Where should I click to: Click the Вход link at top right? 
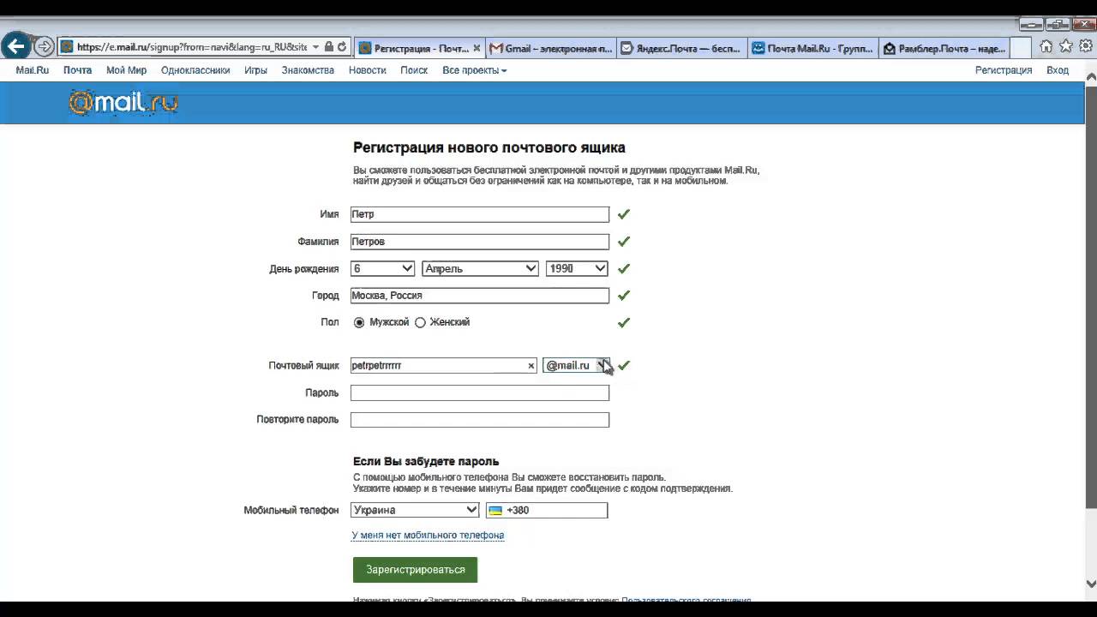tap(1058, 70)
